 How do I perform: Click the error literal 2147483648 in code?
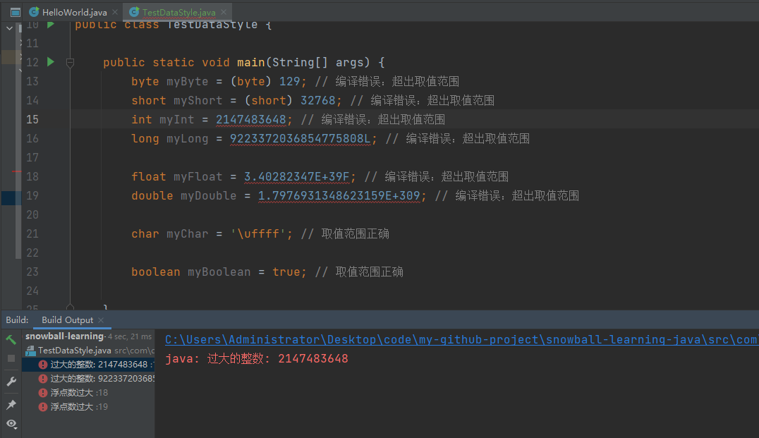[x=250, y=119]
